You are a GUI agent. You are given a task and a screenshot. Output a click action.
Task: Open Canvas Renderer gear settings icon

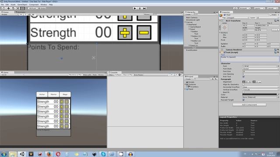click(x=278, y=50)
